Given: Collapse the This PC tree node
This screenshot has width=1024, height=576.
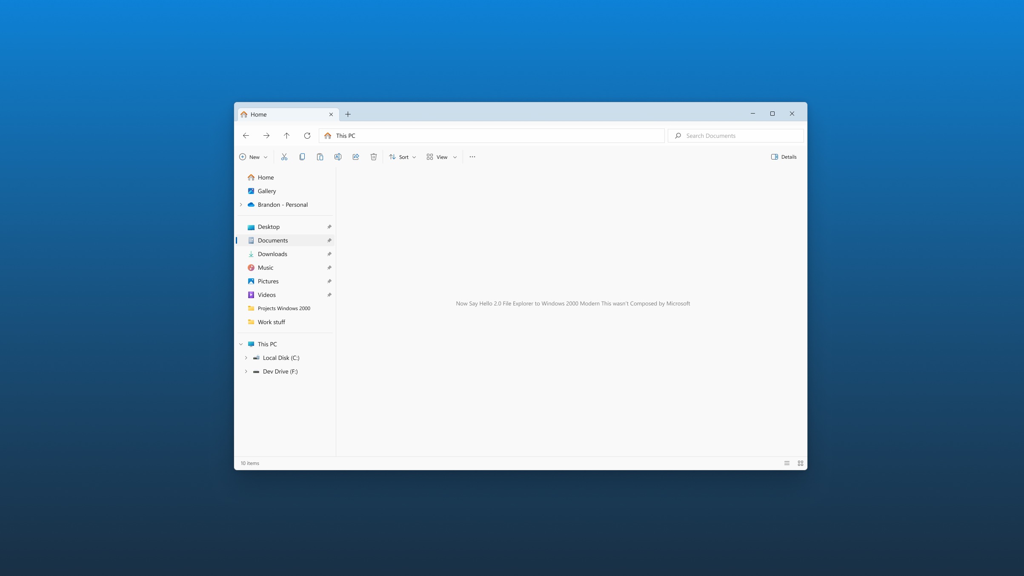Looking at the screenshot, I should (241, 344).
